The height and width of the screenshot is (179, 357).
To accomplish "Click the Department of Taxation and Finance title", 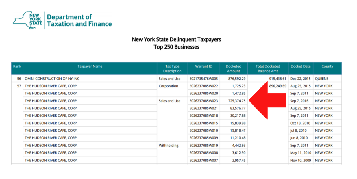I will 79,20.
